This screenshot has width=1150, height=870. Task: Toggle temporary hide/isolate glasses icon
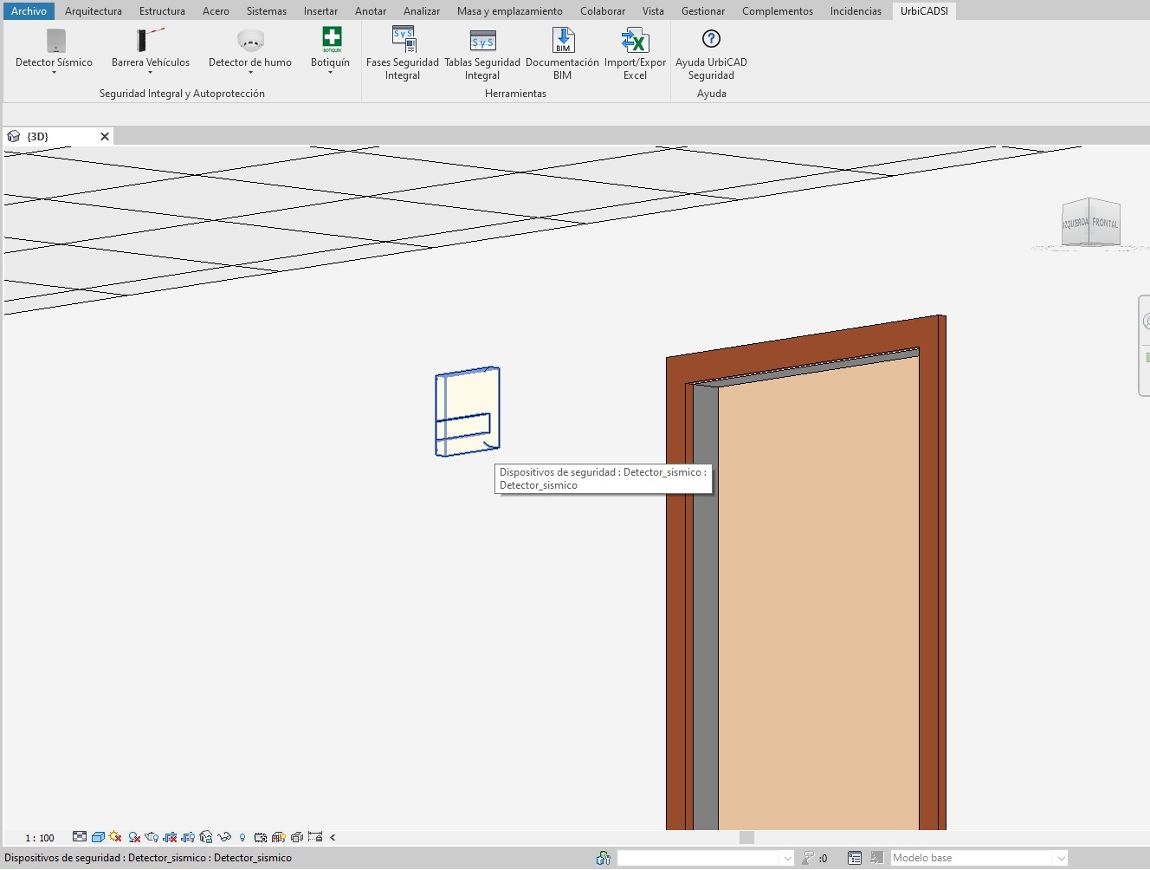click(224, 837)
